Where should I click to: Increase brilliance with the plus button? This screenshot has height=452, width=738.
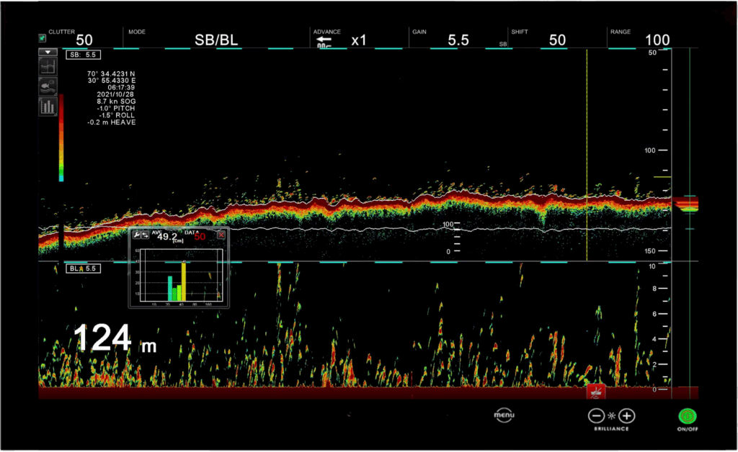point(627,415)
